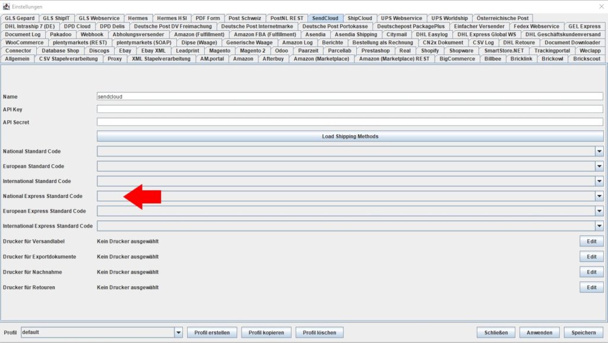Open the European Express Standard Code dropdown
The image size is (608, 343).
point(599,211)
